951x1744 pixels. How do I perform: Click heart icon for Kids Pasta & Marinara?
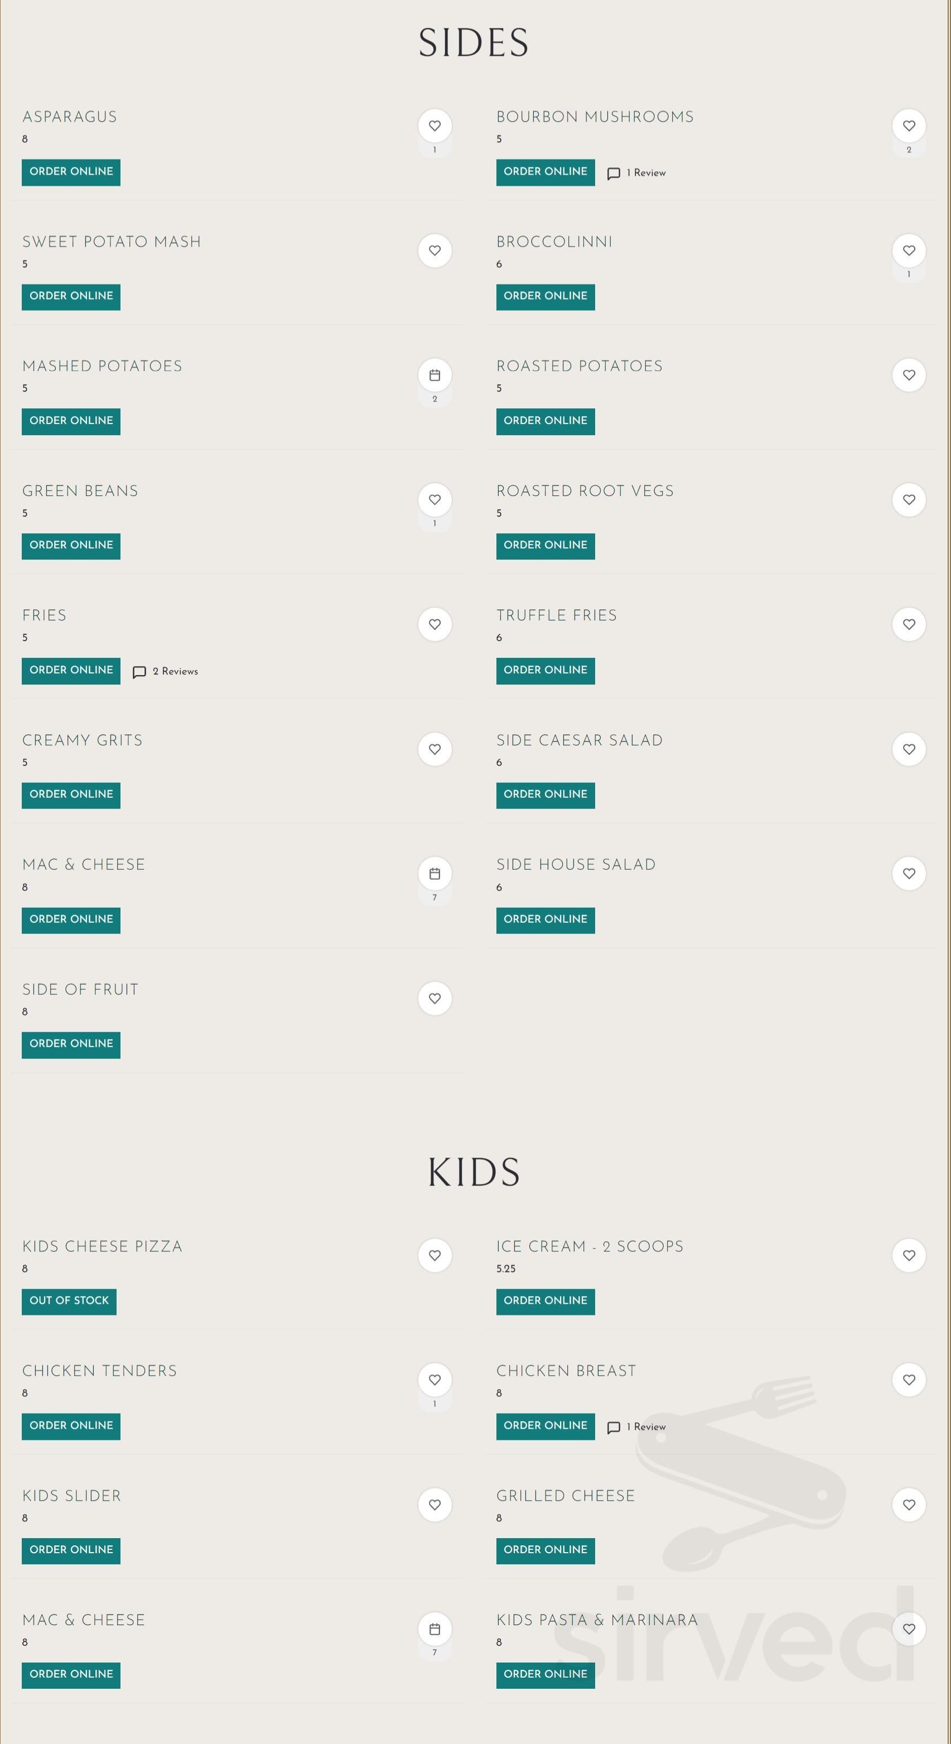click(909, 1629)
